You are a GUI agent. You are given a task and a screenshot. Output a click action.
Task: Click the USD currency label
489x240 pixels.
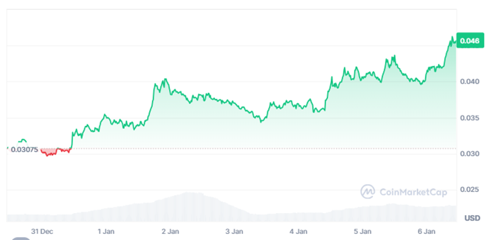472,218
